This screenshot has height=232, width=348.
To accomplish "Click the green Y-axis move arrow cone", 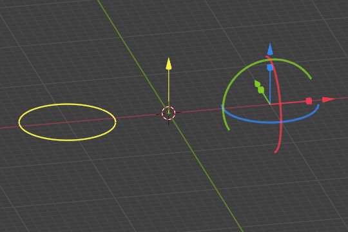I will click(257, 84).
